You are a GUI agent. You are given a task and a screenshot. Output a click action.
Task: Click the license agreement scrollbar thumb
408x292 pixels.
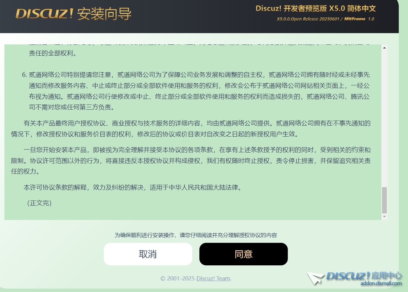[x=384, y=200]
